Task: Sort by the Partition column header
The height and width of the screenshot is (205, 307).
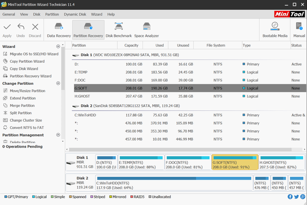Action: (x=94, y=46)
